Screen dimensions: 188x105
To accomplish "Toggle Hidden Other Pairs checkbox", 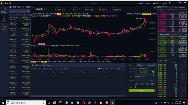I will (99, 69).
